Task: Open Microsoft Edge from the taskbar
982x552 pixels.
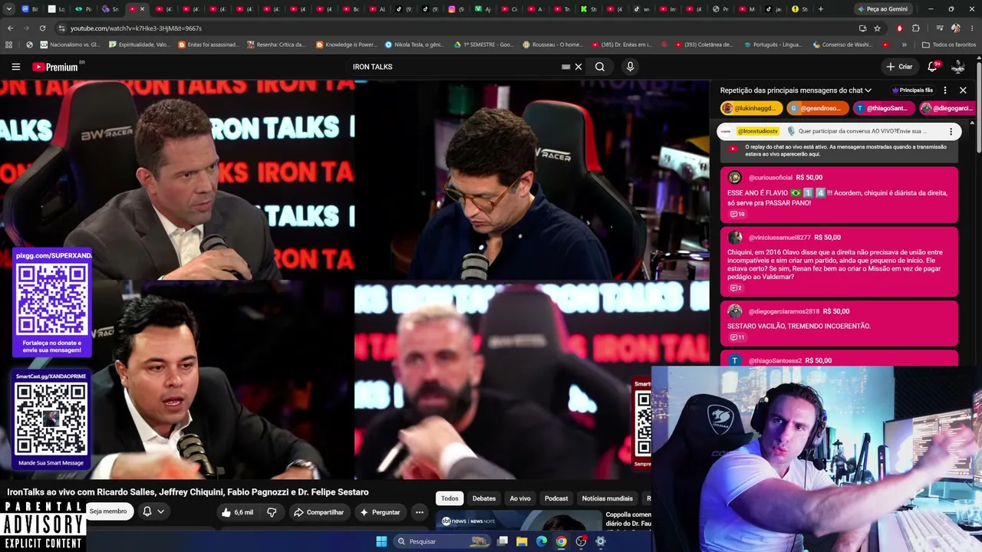Action: (x=542, y=541)
